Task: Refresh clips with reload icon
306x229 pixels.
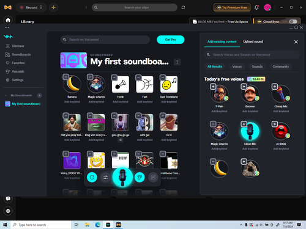Action: pos(183,7)
